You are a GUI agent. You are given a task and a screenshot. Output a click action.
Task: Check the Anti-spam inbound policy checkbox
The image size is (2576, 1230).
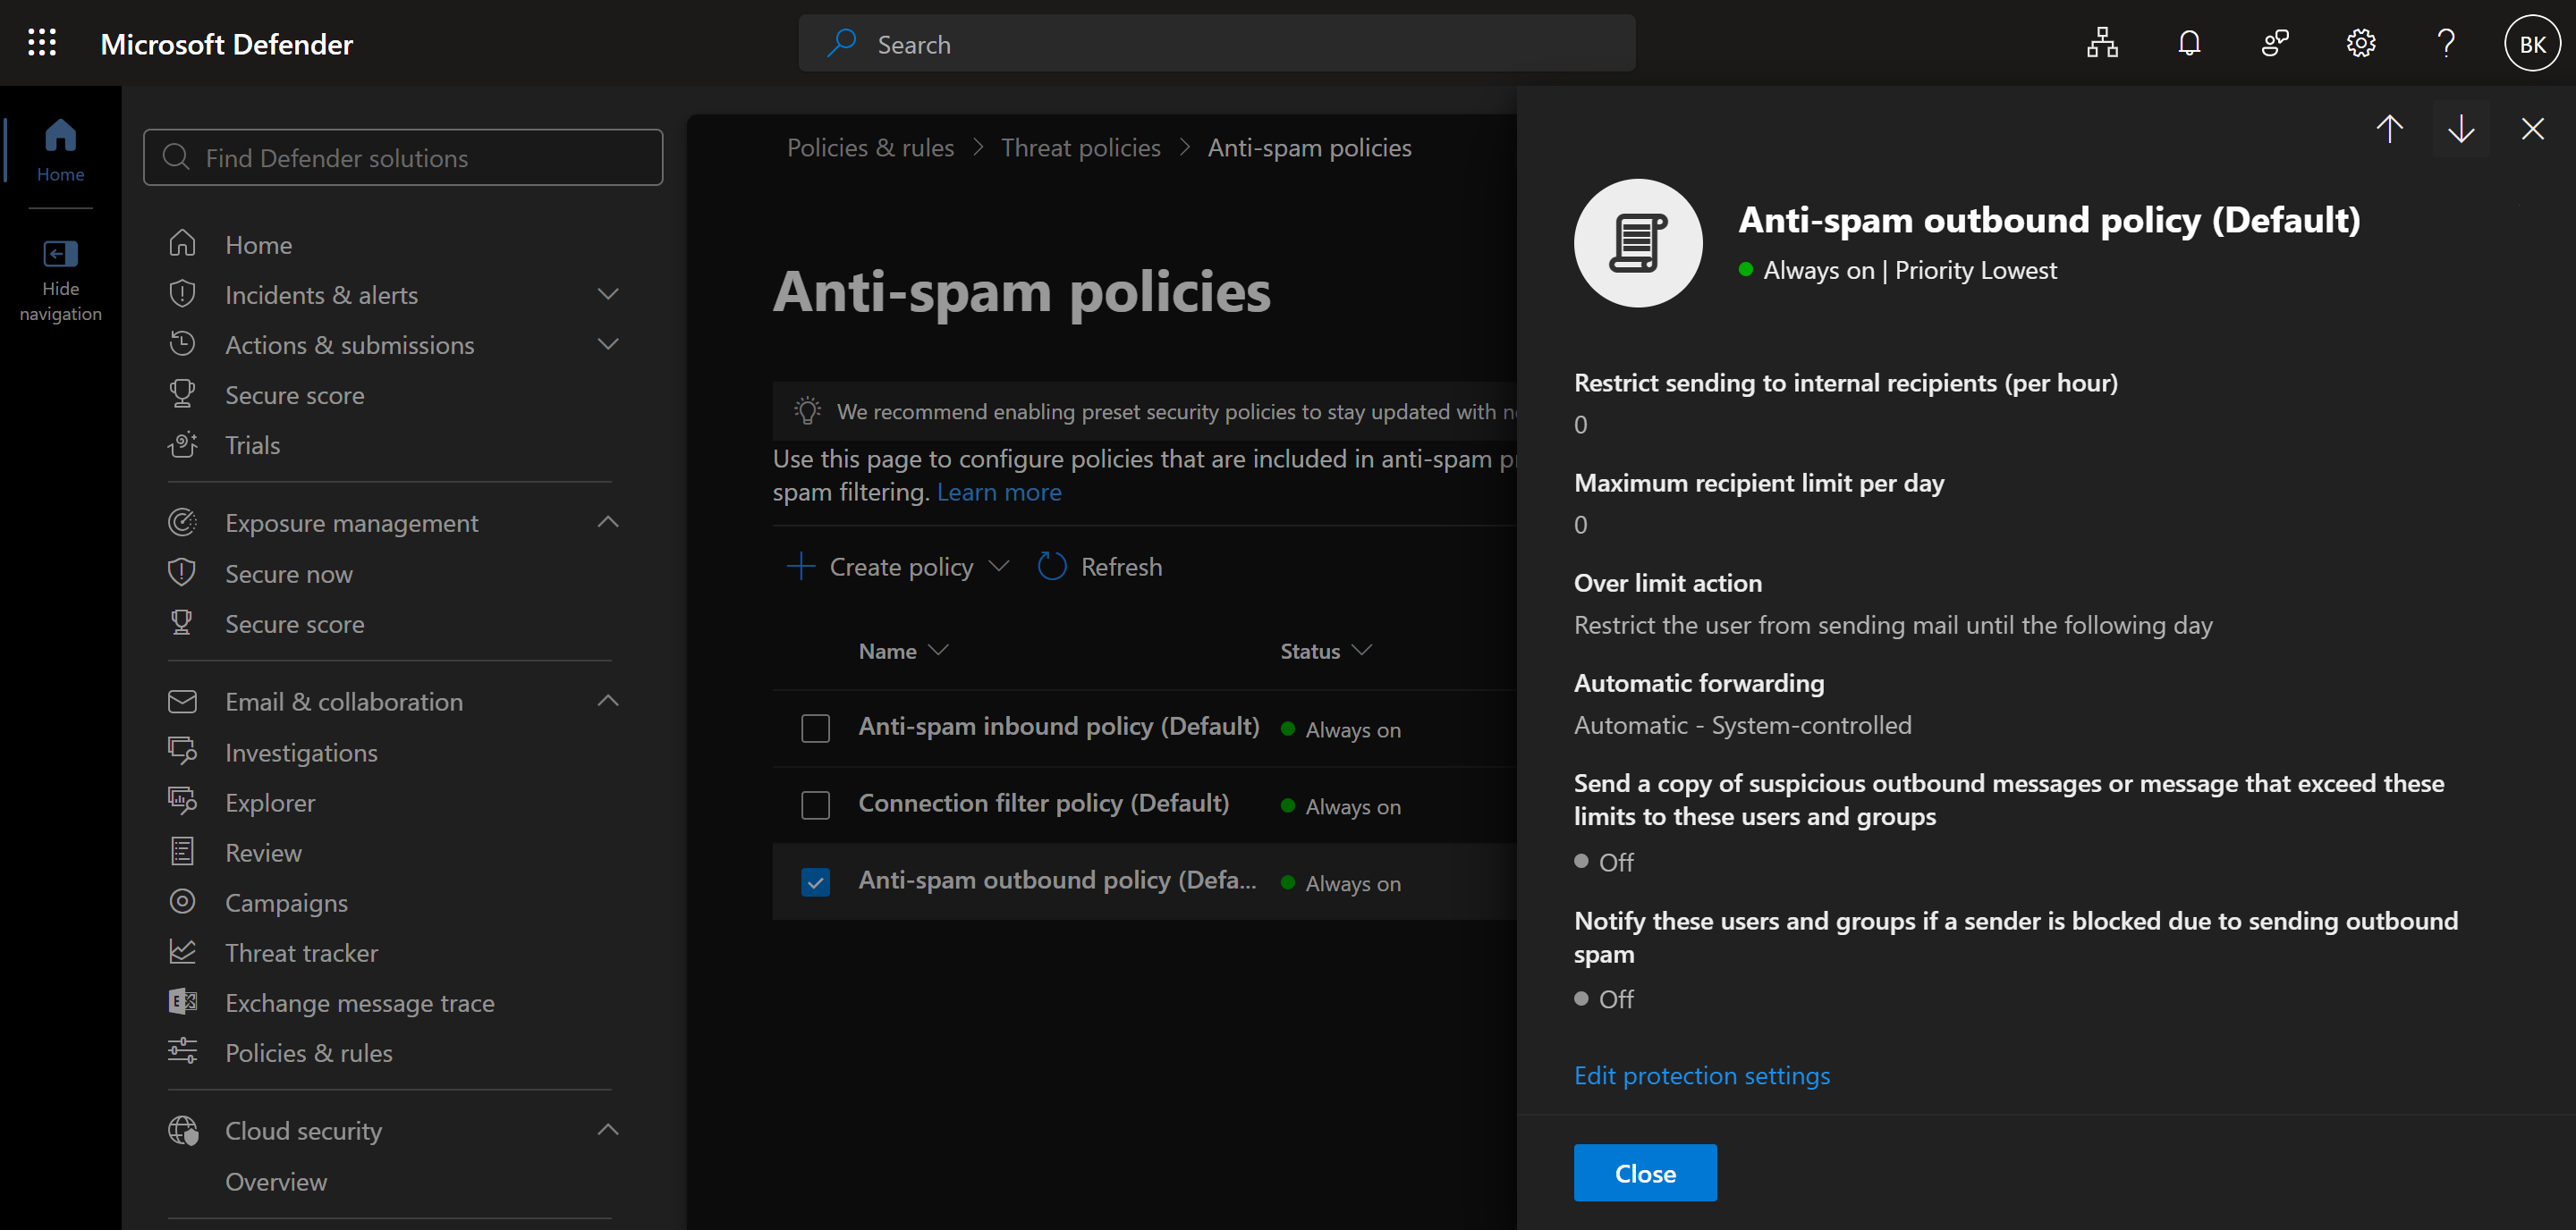point(815,729)
